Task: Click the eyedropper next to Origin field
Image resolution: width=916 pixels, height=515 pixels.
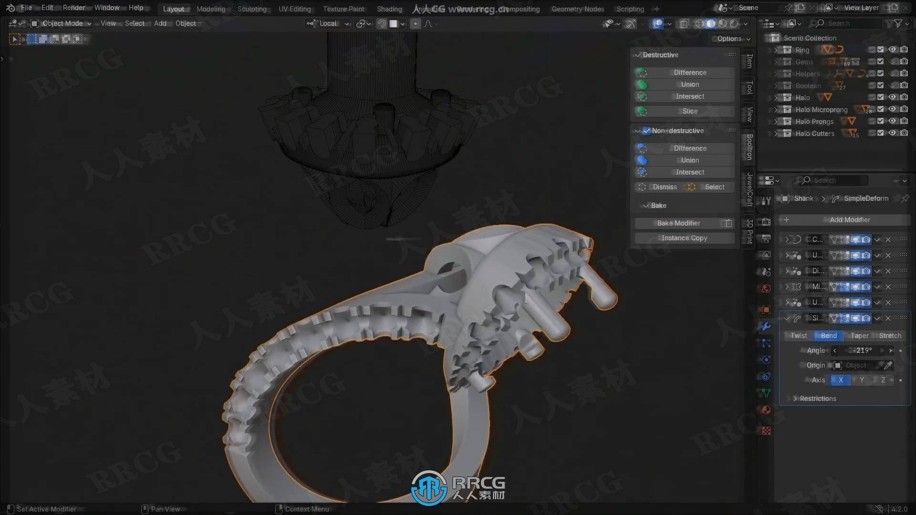Action: 888,365
